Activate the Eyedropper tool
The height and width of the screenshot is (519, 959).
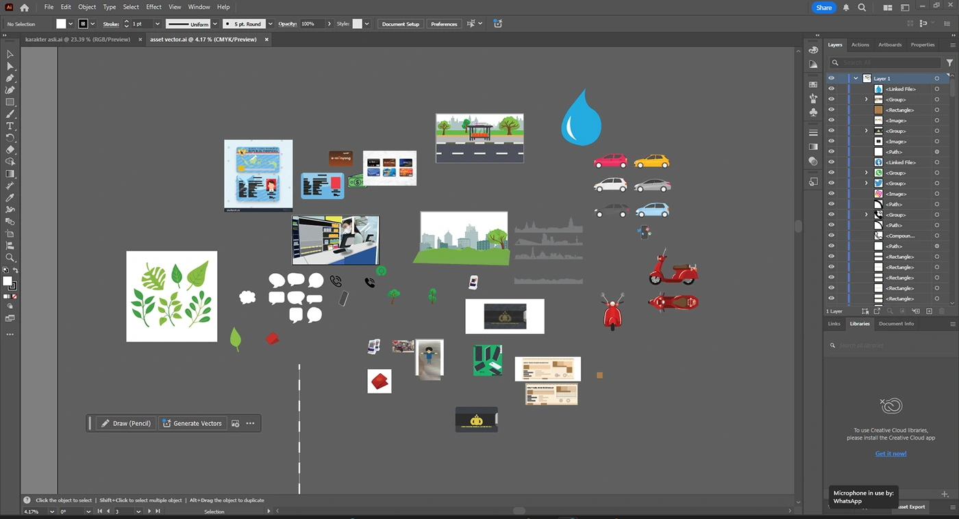tap(10, 197)
